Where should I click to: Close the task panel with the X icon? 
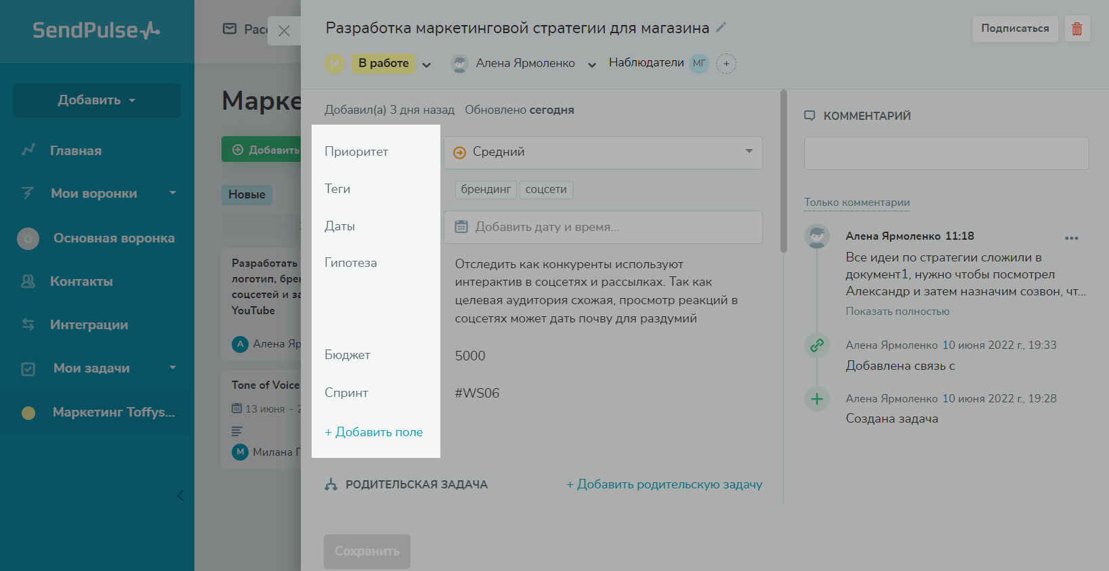click(x=284, y=31)
